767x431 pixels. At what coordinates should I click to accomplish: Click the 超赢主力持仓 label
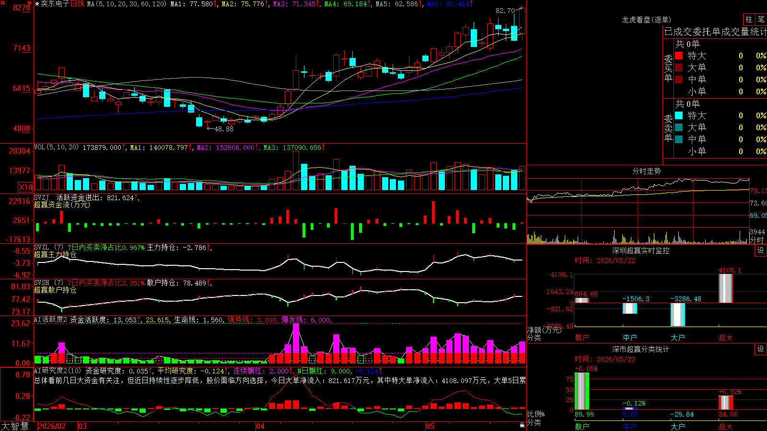pyautogui.click(x=55, y=254)
